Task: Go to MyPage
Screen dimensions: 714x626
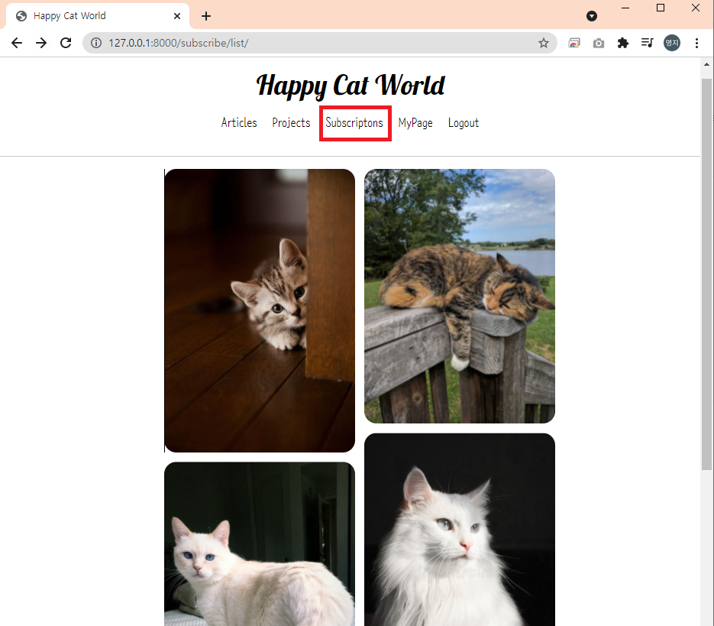Action: (x=415, y=122)
